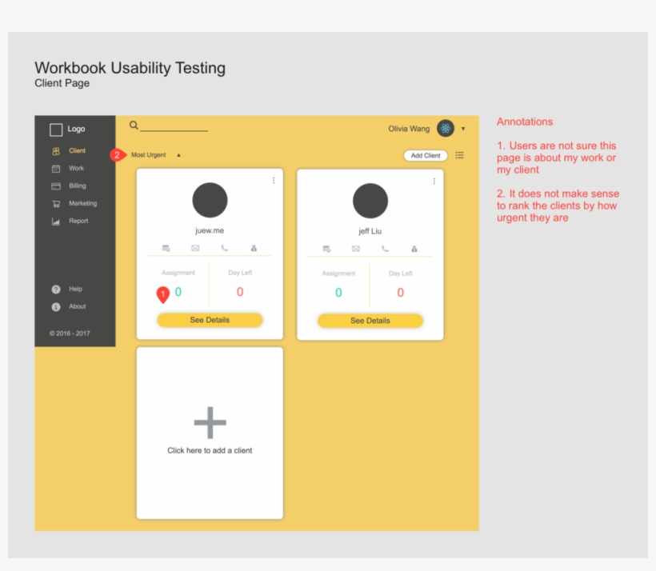Viewport: 656px width, 571px height.
Task: Expand the Most Urgent sort dropdown
Action: click(178, 155)
